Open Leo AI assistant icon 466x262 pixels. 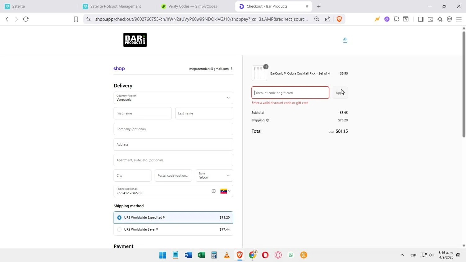[x=440, y=19]
